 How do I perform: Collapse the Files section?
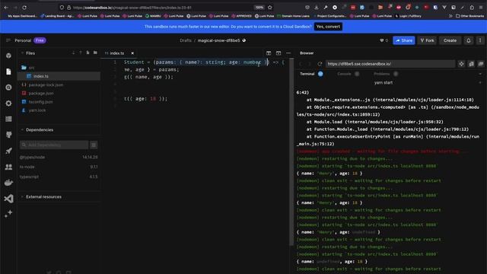tap(22, 53)
